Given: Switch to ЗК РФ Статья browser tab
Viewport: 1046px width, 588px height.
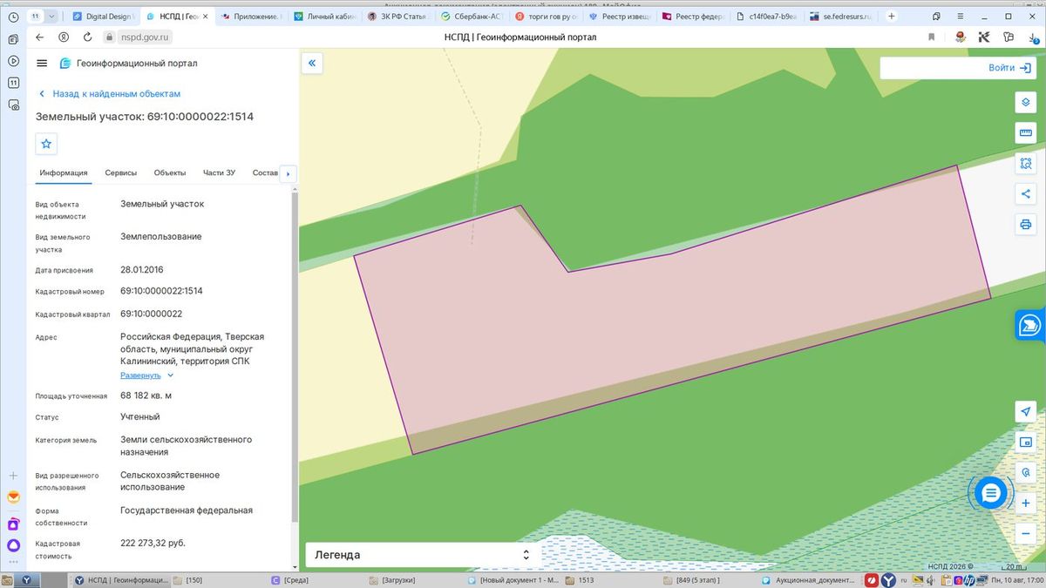Looking at the screenshot, I should pyautogui.click(x=399, y=16).
